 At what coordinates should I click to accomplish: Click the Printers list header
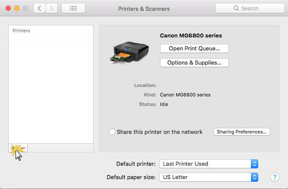click(22, 31)
